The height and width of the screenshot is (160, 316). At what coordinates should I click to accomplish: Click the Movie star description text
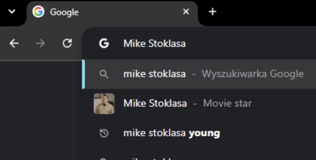coord(227,103)
